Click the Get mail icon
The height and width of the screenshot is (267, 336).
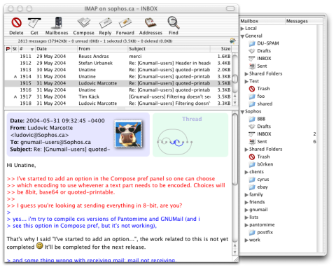tap(34, 23)
